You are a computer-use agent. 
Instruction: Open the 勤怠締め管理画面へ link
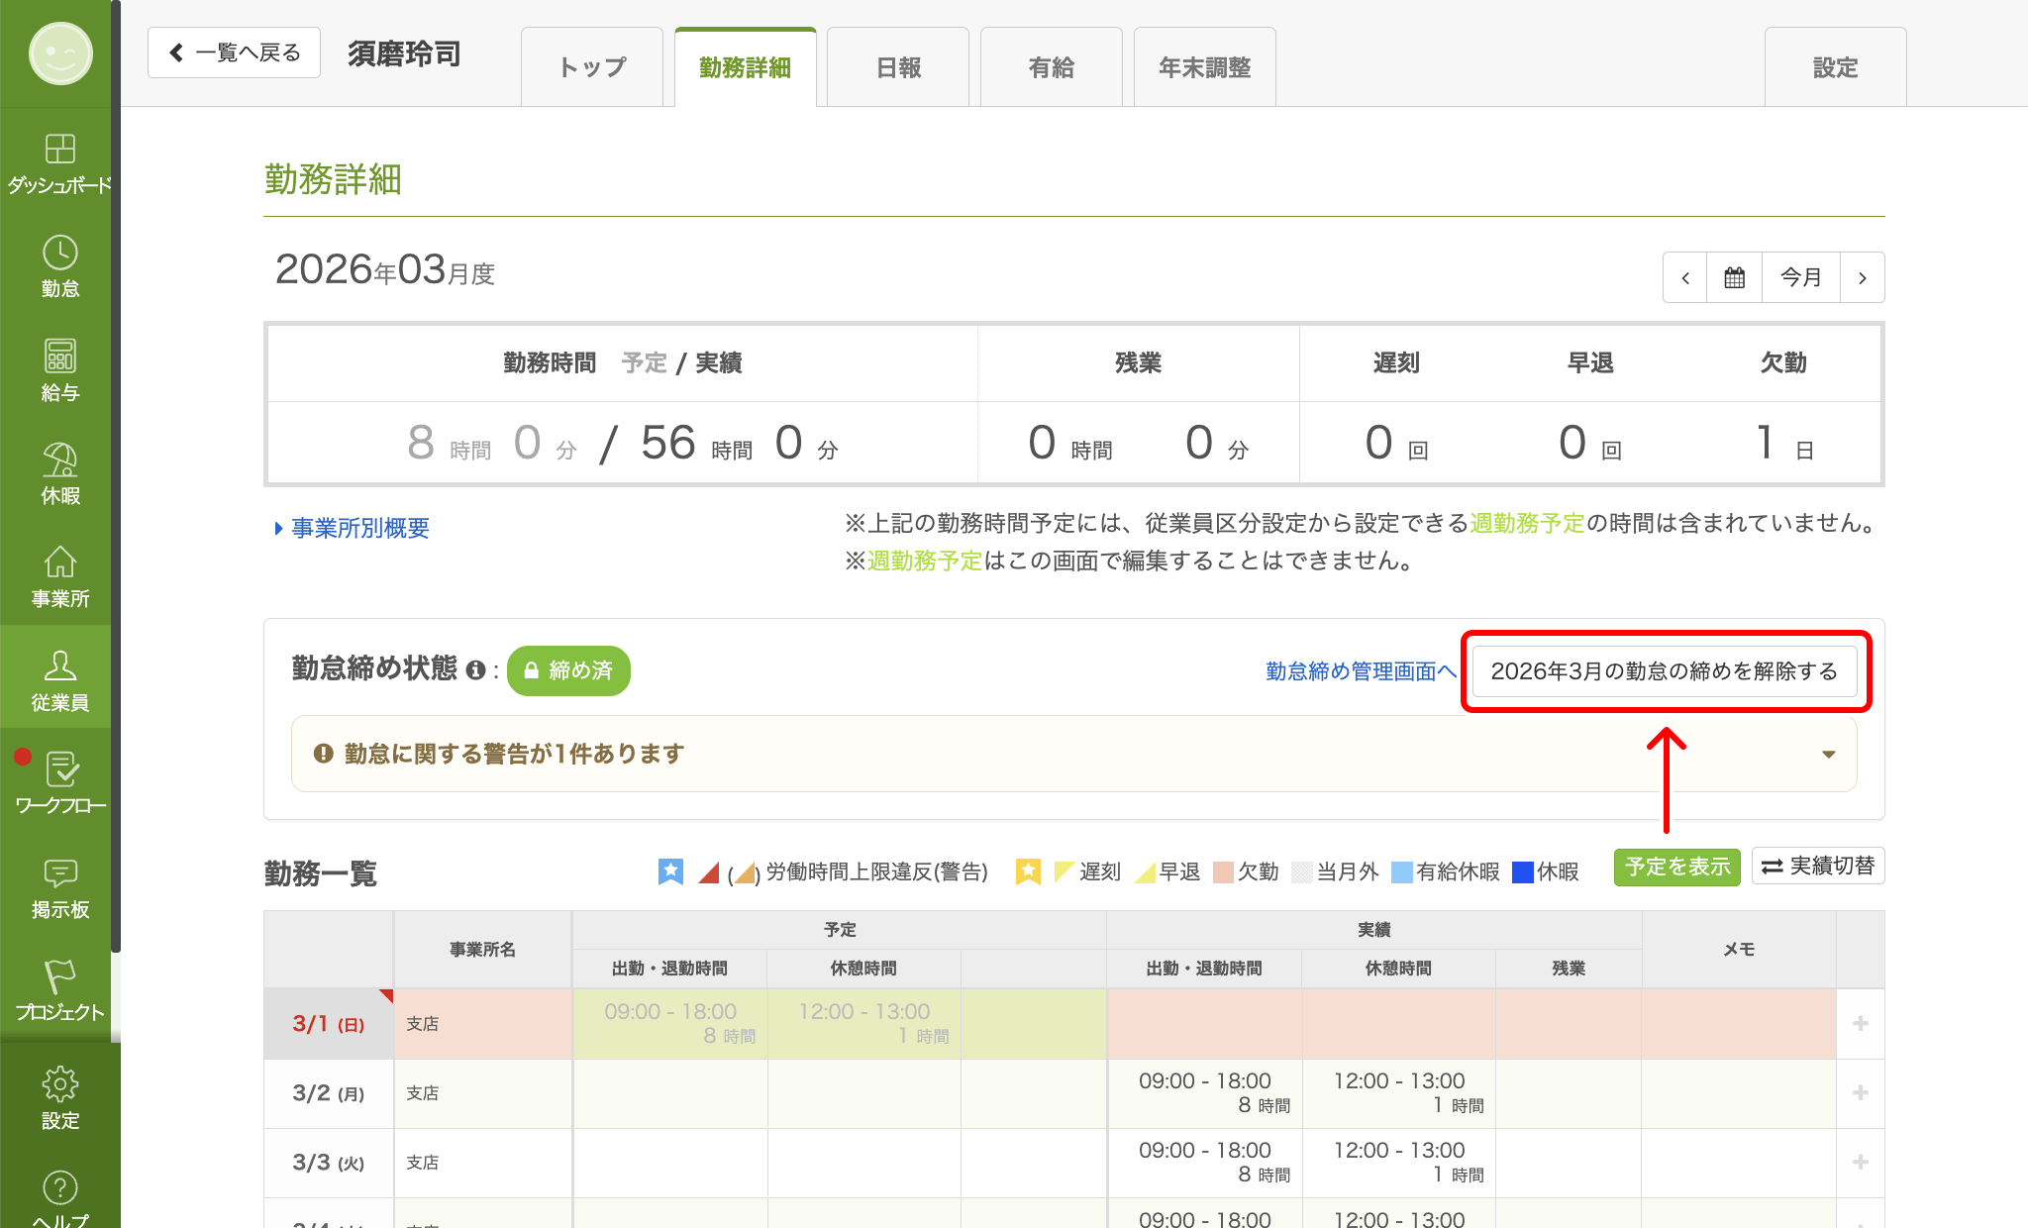pyautogui.click(x=1361, y=670)
